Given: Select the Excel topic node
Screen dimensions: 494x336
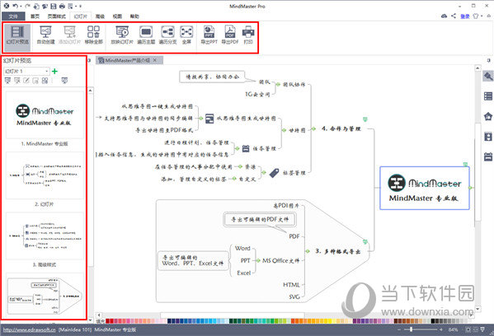Looking at the screenshot, I should pos(244,273).
